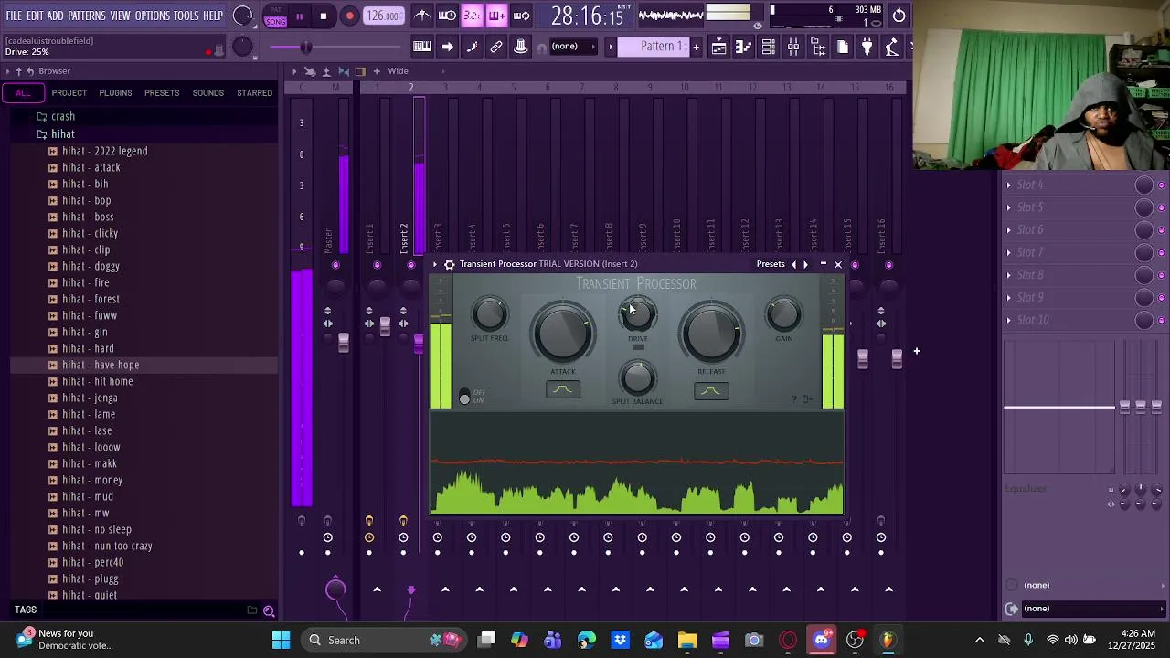Open the playlist view icon

tap(719, 47)
